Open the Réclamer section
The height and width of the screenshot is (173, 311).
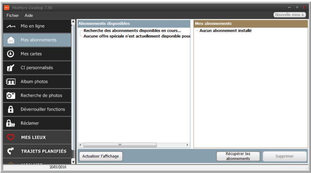[x=37, y=123]
